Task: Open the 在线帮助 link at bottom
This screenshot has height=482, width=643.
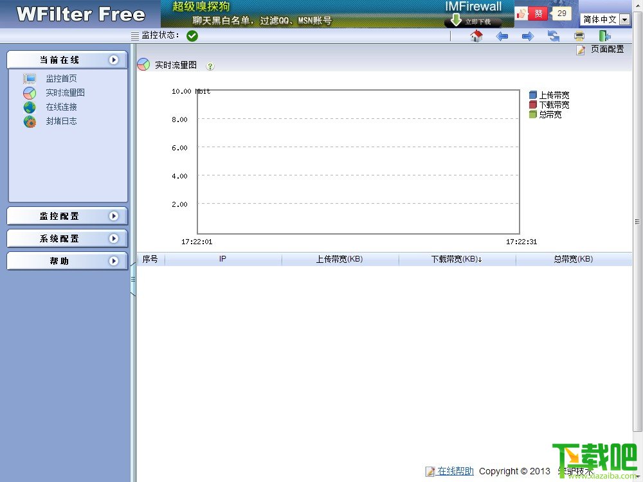Action: pos(455,471)
